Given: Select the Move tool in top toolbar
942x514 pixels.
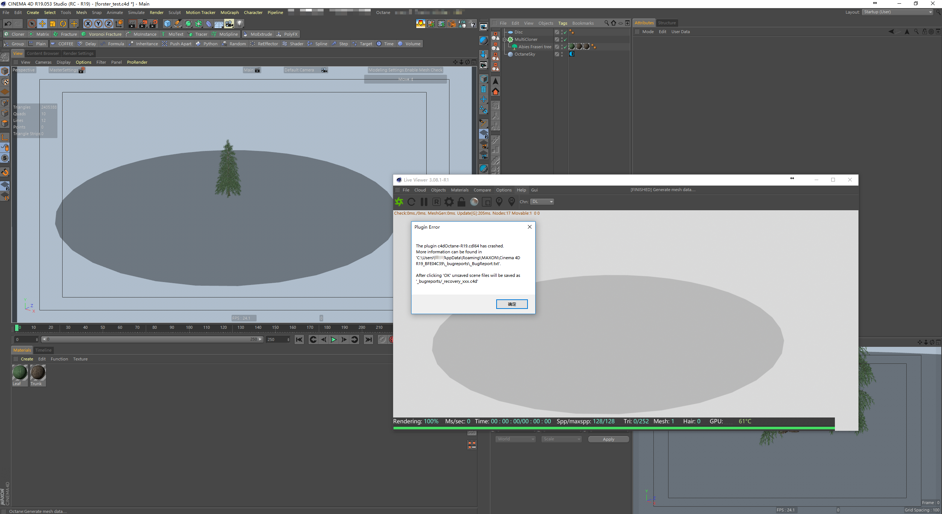Looking at the screenshot, I should (42, 24).
